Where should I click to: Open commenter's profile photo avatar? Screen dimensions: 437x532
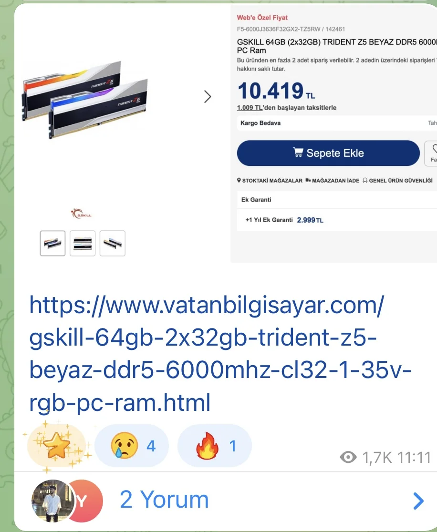[52, 501]
